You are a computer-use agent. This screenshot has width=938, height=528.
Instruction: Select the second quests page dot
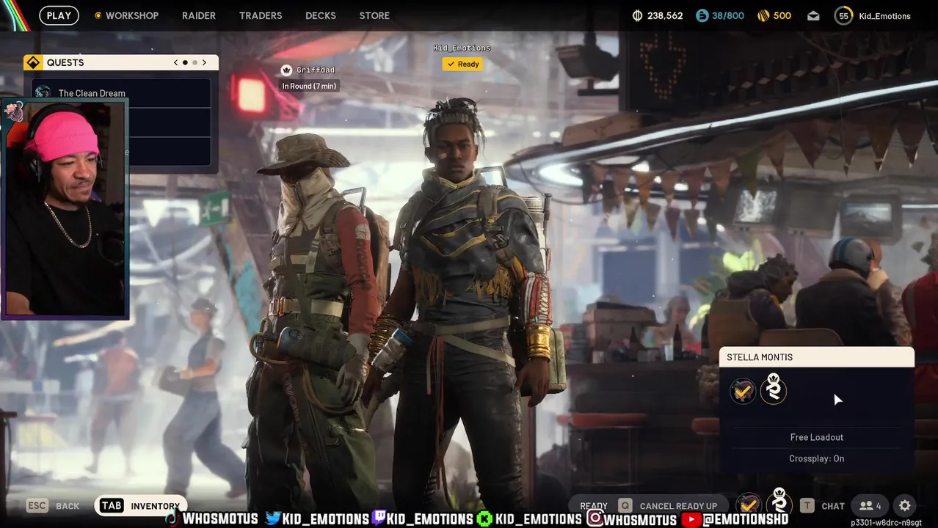coord(194,62)
